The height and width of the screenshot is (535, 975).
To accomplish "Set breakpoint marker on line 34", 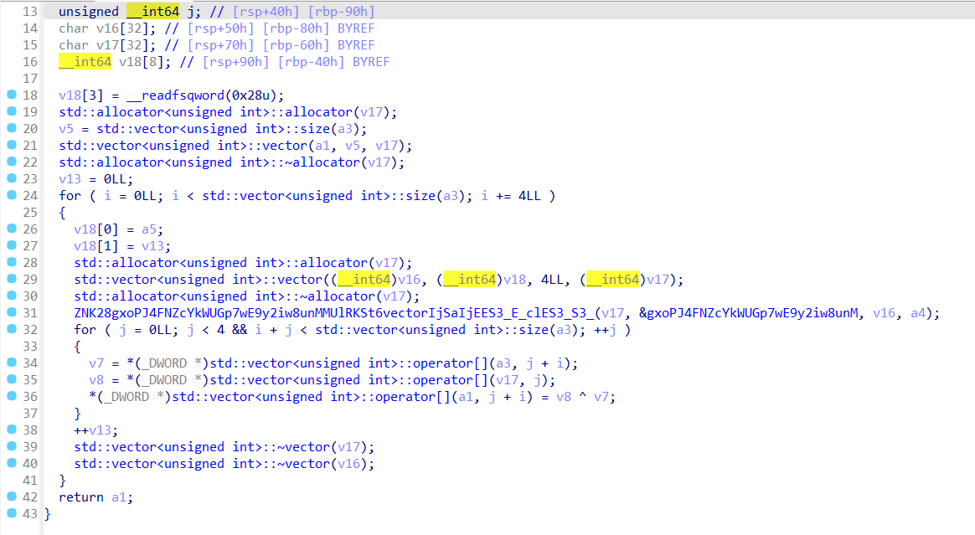I will [x=11, y=363].
